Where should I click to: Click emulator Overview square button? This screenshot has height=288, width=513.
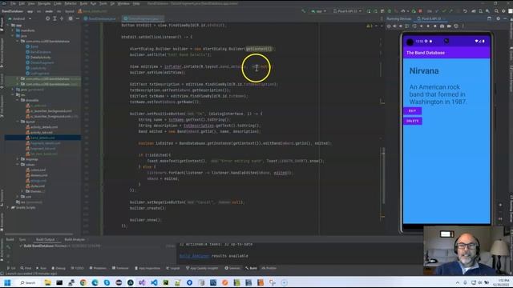click(x=434, y=26)
